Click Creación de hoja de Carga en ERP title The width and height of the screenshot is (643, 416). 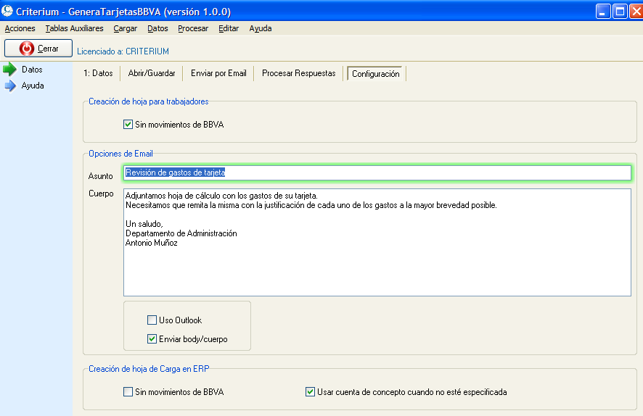(149, 369)
